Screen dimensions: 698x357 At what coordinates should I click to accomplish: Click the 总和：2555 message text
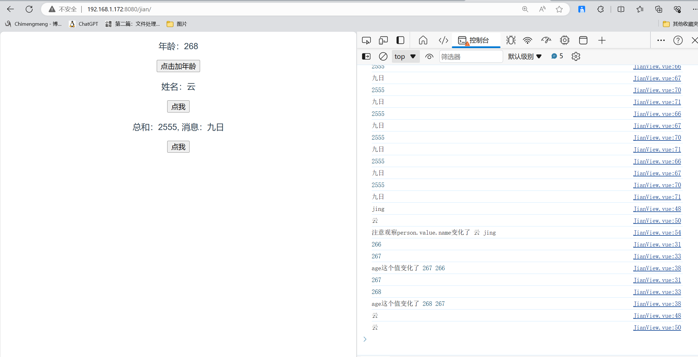(178, 127)
